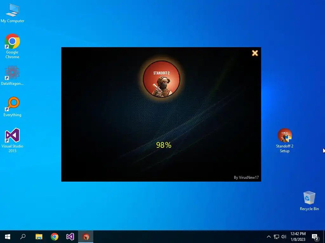Open the volume tray icon
Viewport: 325px width, 243px height.
click(x=284, y=237)
